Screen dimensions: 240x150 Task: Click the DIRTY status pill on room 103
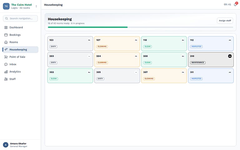click(x=53, y=47)
